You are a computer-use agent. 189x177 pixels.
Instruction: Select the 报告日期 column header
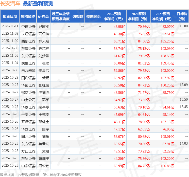click(10, 16)
